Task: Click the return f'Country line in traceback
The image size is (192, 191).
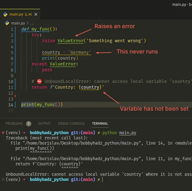Action: click(x=49, y=164)
